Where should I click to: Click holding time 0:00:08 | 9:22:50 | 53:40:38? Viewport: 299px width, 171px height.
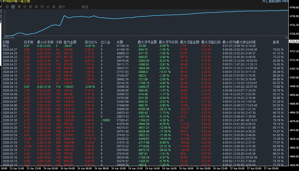coord(240,50)
